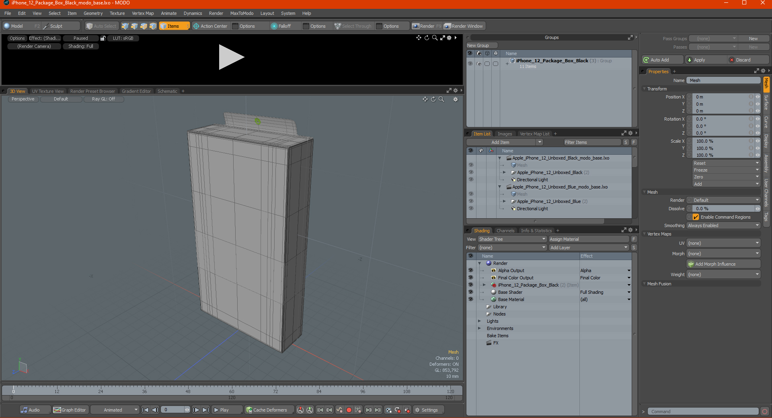Toggle visibility of Final Color Output
The image size is (772, 418).
click(x=470, y=278)
